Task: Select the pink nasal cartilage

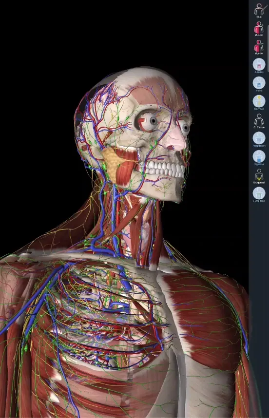Action: 175,139
